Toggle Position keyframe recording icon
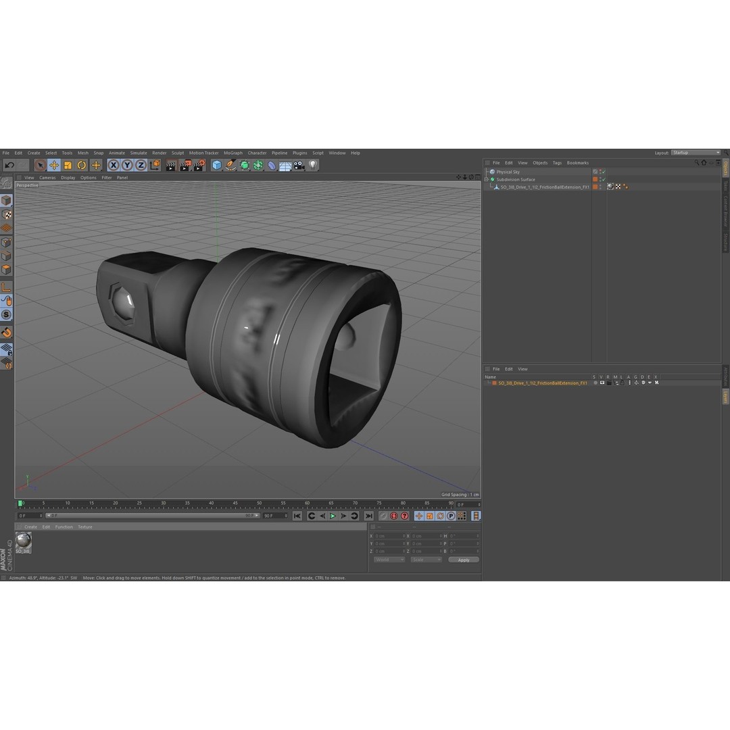Screen dimensions: 730x730 [419, 516]
